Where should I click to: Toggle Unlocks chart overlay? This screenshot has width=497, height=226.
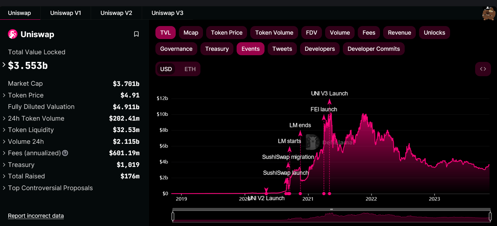tap(435, 33)
